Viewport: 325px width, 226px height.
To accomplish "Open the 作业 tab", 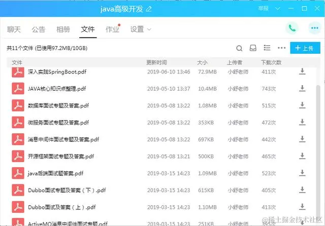I will point(113,29).
